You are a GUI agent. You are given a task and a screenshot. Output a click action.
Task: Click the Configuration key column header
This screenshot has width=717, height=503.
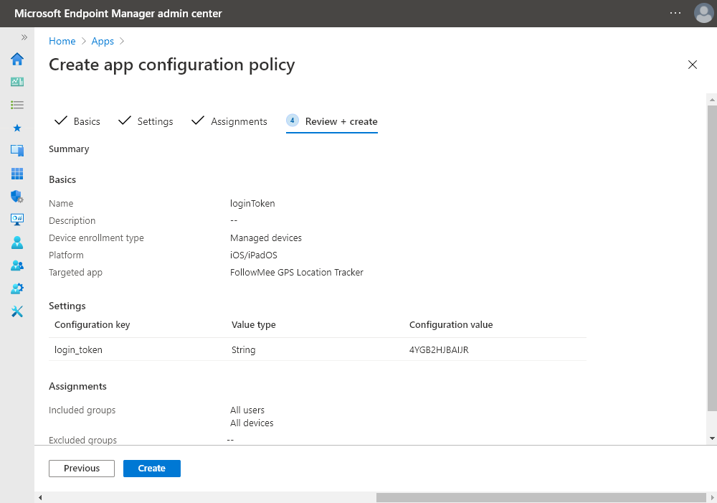(92, 324)
